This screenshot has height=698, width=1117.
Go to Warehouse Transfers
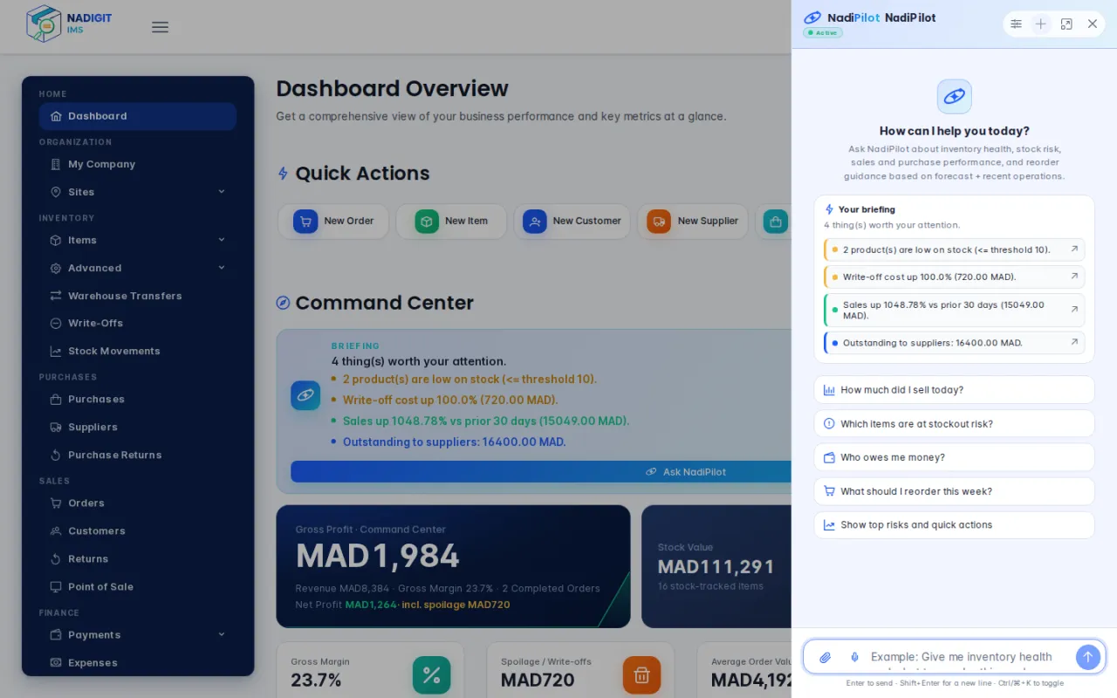[x=138, y=296]
